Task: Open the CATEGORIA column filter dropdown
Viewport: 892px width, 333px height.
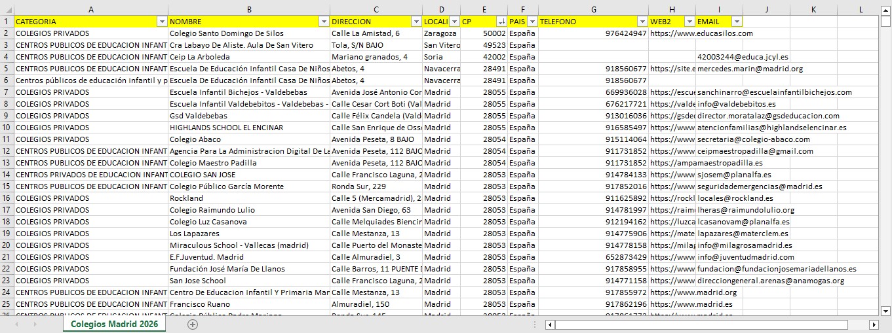Action: click(162, 22)
